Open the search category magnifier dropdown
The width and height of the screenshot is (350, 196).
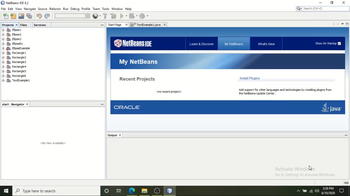(x=299, y=8)
